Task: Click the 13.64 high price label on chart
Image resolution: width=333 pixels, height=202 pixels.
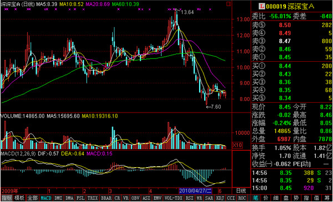Action: pyautogui.click(x=188, y=12)
